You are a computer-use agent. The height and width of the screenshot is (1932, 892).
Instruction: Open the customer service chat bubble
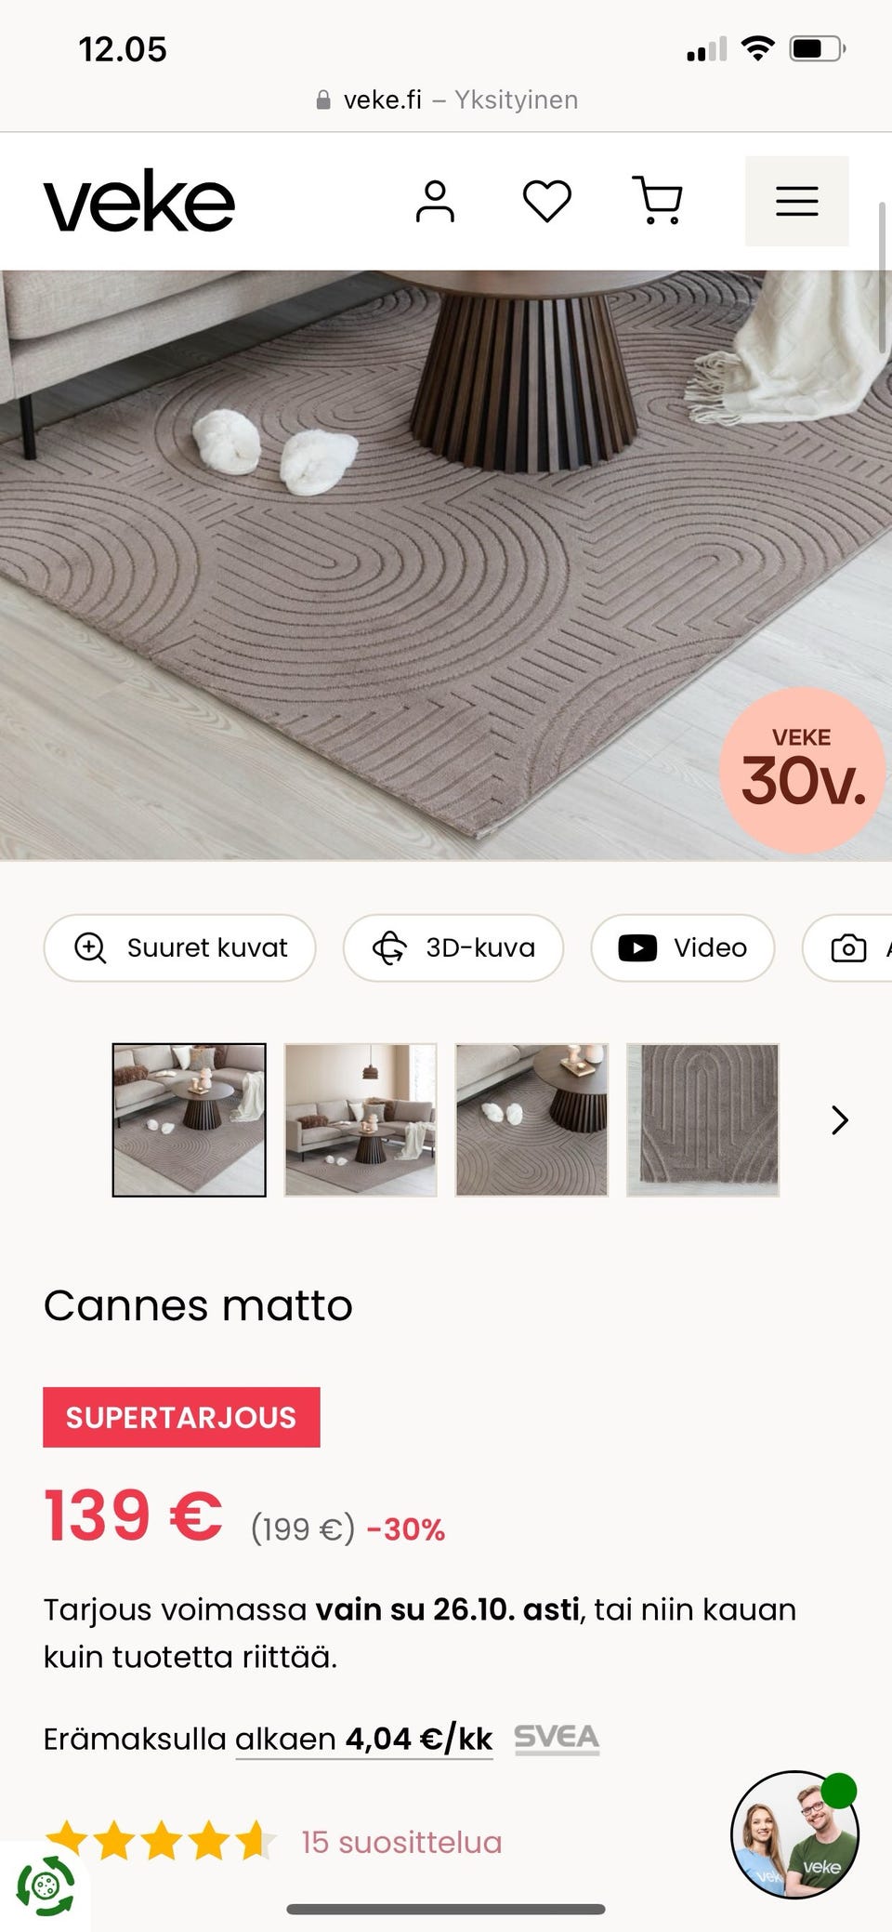(795, 1833)
